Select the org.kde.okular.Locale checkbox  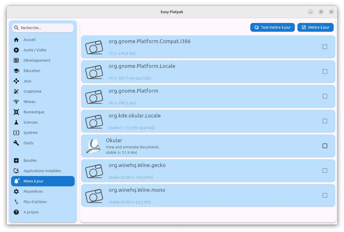click(325, 121)
